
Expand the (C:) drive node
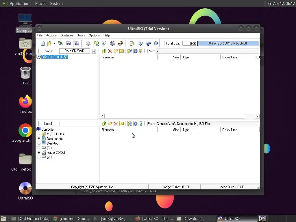(39, 148)
